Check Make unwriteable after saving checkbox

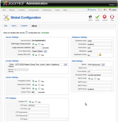(26, 32)
